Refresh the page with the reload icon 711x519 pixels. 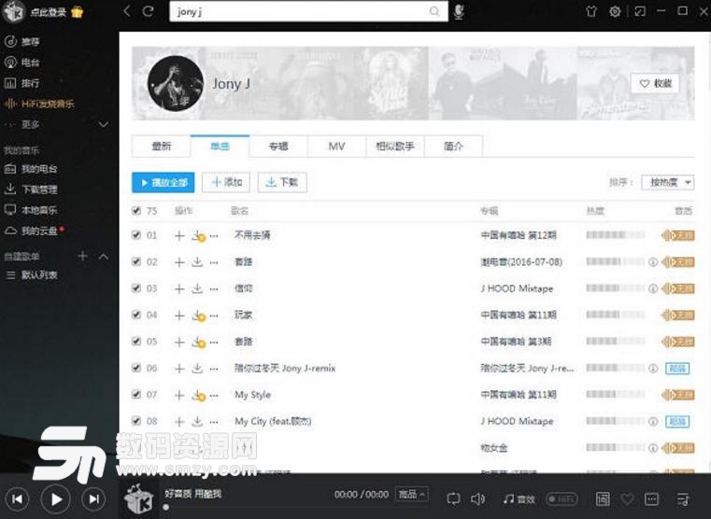click(148, 11)
